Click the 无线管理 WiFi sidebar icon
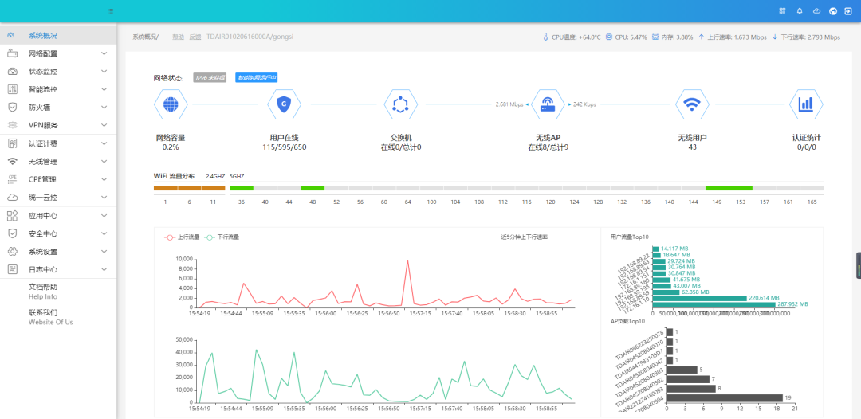Screen dimensions: 861x419 (x=13, y=161)
